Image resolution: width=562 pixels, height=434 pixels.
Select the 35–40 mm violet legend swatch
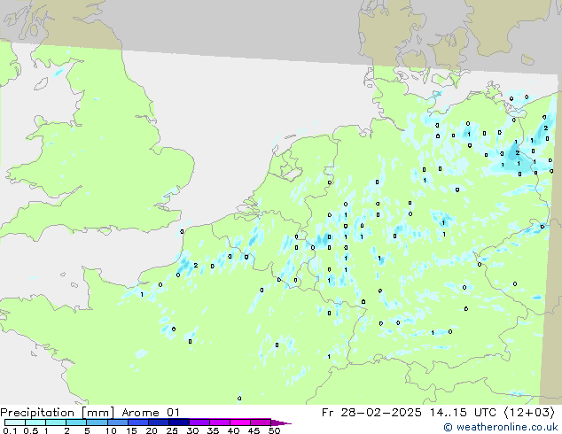point(219,422)
